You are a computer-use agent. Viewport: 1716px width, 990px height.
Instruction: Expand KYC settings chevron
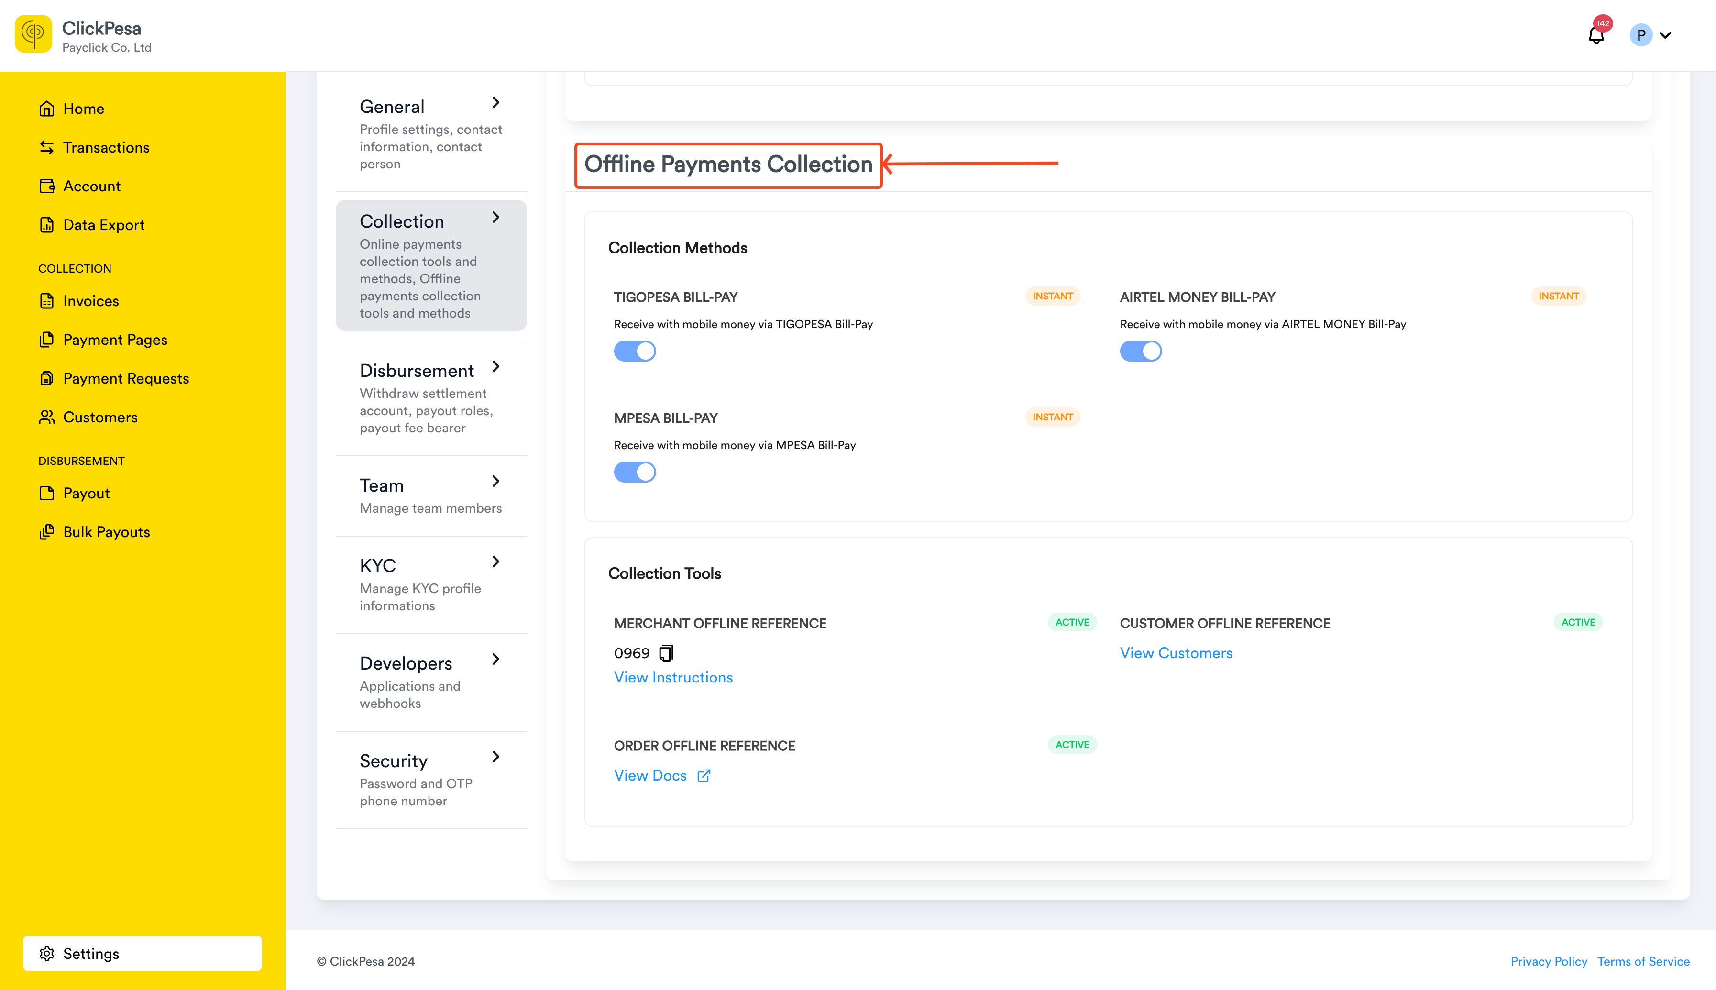(x=495, y=562)
